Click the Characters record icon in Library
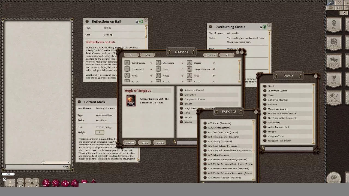 click(x=158, y=63)
